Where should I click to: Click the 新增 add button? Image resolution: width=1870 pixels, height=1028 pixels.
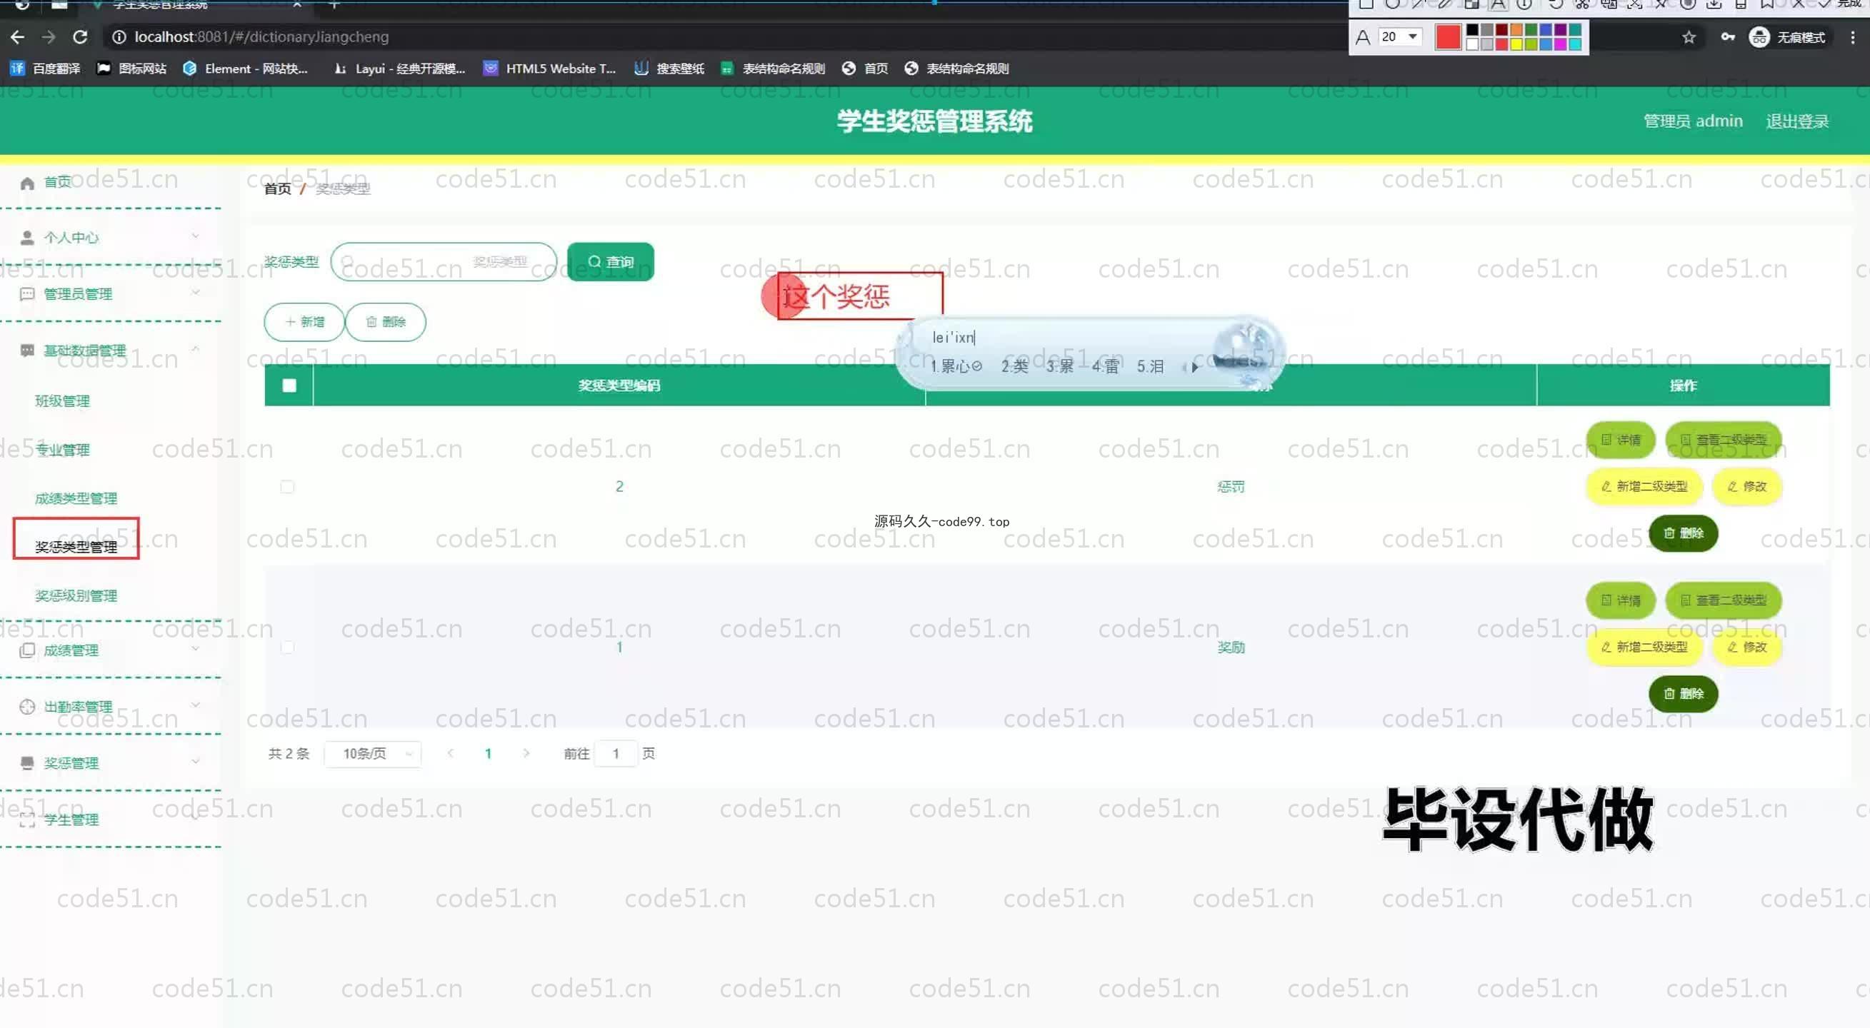pyautogui.click(x=304, y=322)
